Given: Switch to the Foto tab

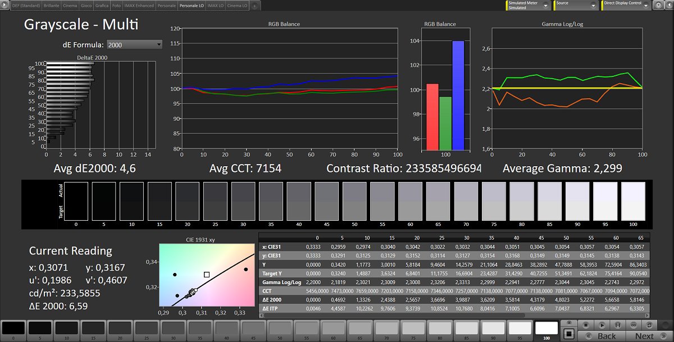Looking at the screenshot, I should tap(116, 6).
